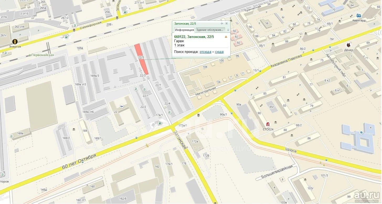The height and width of the screenshot is (204, 382).
Task: Click the orange warning triangle icon
Action: pos(226,37)
